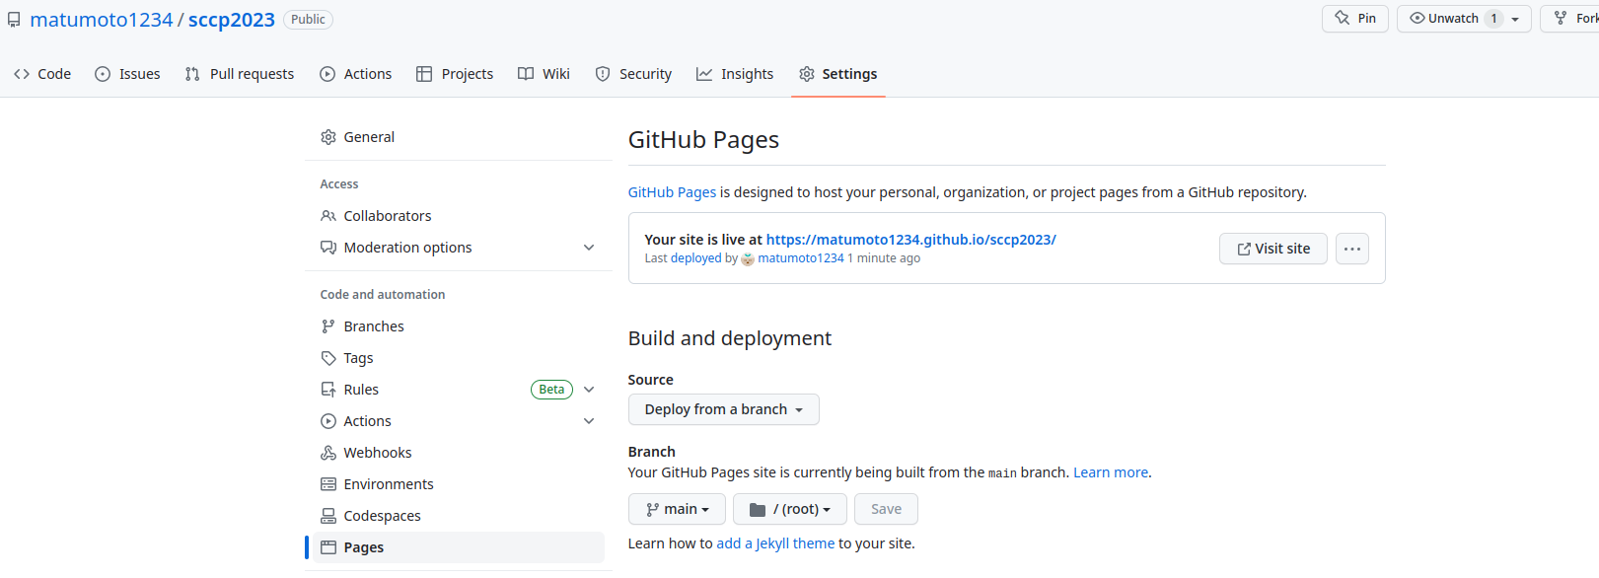Switch to the Issues tab
The width and height of the screenshot is (1599, 578).
[x=127, y=74]
